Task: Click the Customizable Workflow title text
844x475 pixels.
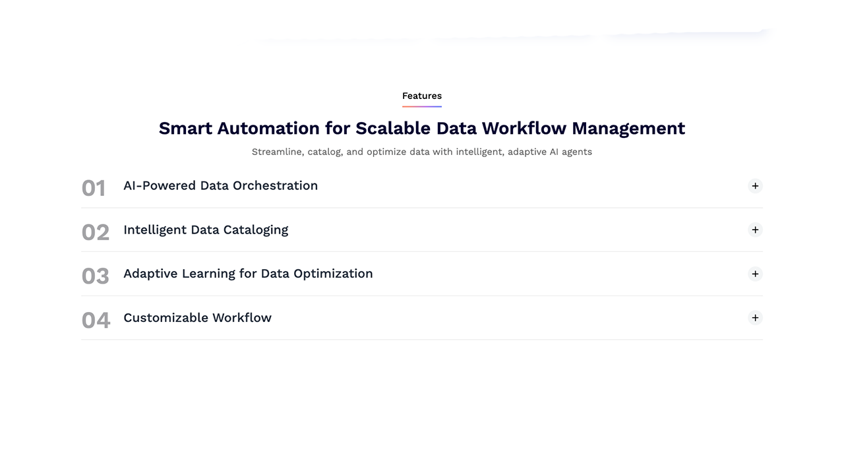Action: click(x=197, y=317)
